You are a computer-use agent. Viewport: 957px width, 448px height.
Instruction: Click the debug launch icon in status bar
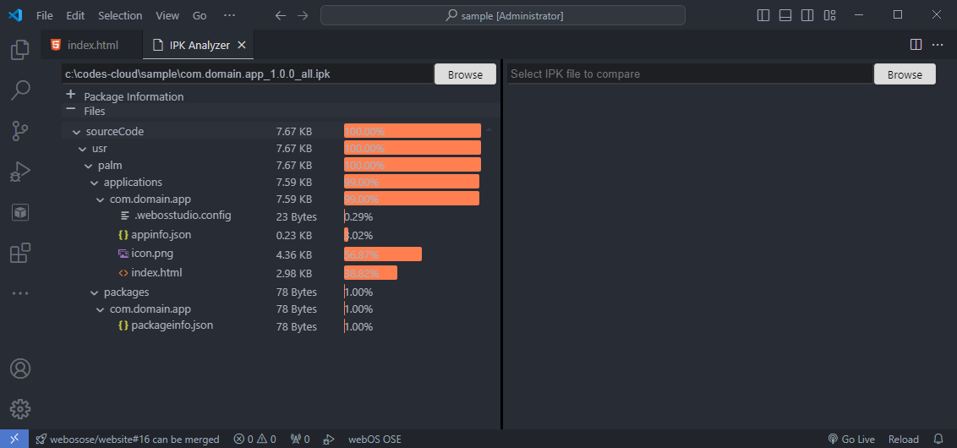pyautogui.click(x=329, y=439)
